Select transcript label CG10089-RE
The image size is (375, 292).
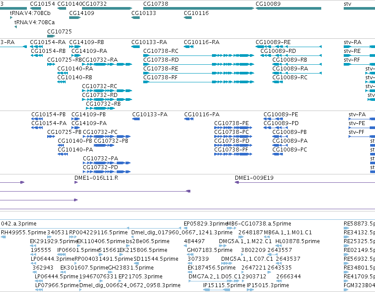click(273, 42)
